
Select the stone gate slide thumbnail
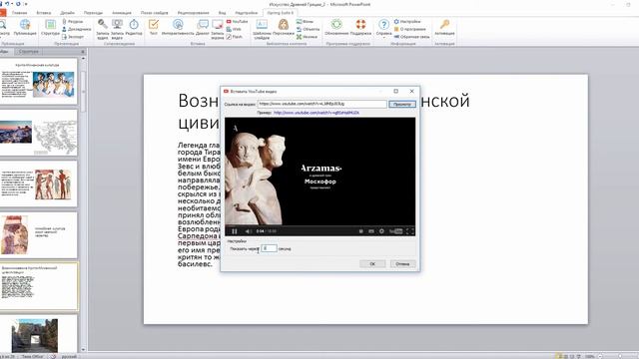(38, 334)
